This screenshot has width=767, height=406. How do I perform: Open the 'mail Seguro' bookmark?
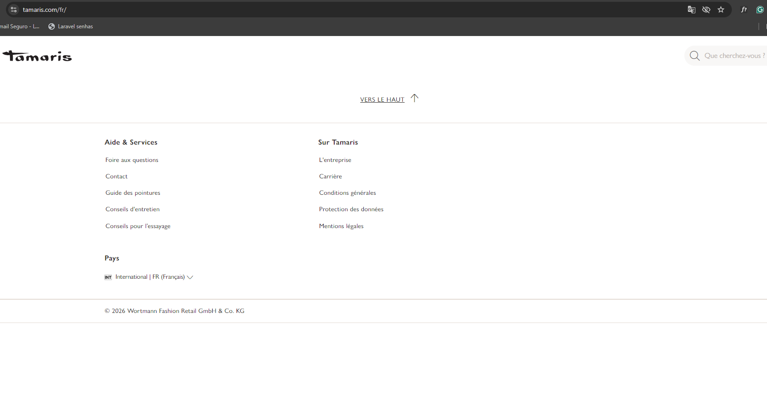tap(20, 26)
